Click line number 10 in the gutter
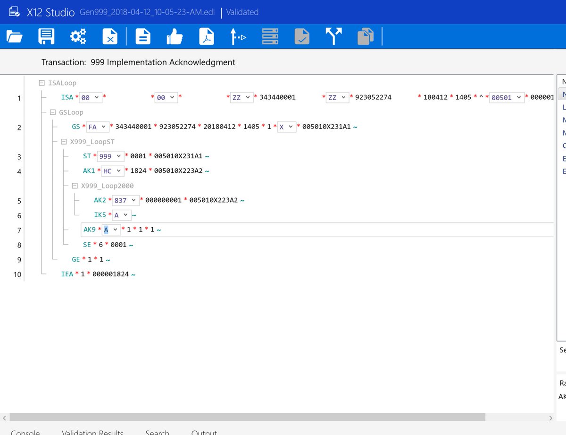Viewport: 566px width, 435px height. pyautogui.click(x=17, y=274)
